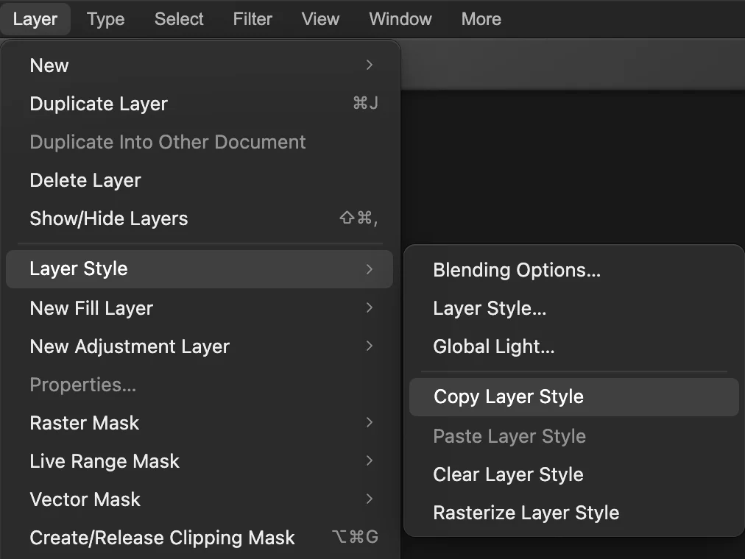Choose Rasterize Layer Style
Screen dimensions: 745x559
coord(574,513)
